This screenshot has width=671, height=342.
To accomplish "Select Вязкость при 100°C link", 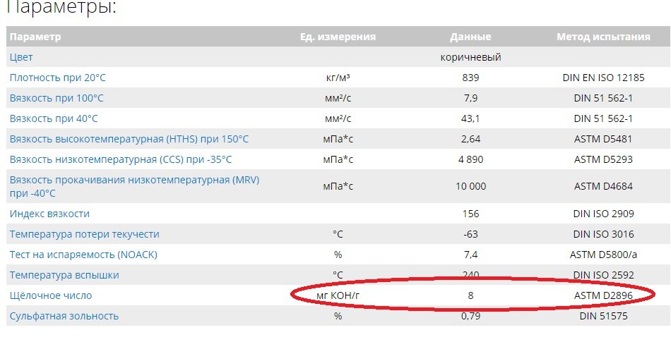I will click(57, 98).
